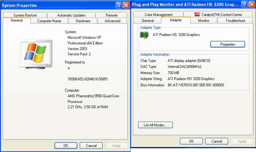Screen dimensions: 256x152
Task: Switch to the Monitor tab
Action: point(204,21)
